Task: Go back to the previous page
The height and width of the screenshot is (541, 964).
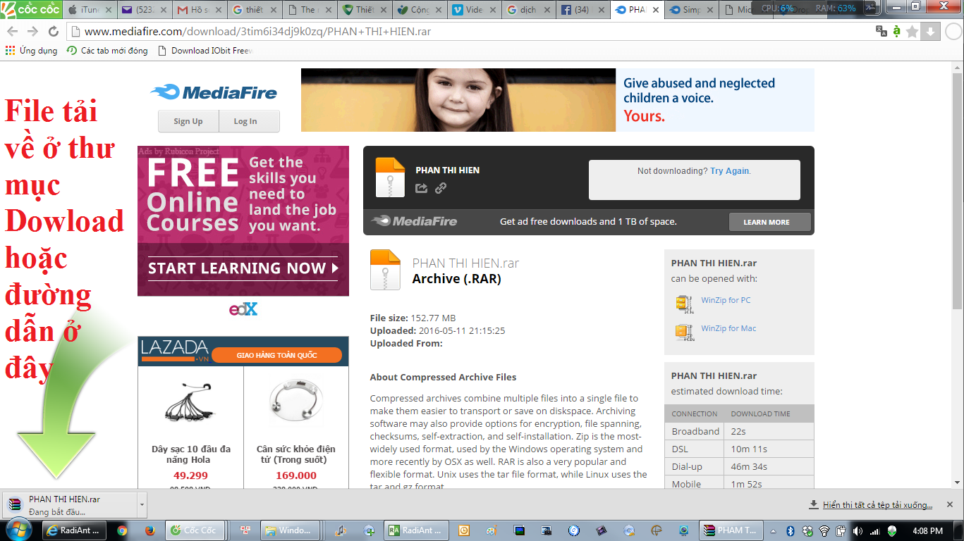Action: [x=13, y=32]
